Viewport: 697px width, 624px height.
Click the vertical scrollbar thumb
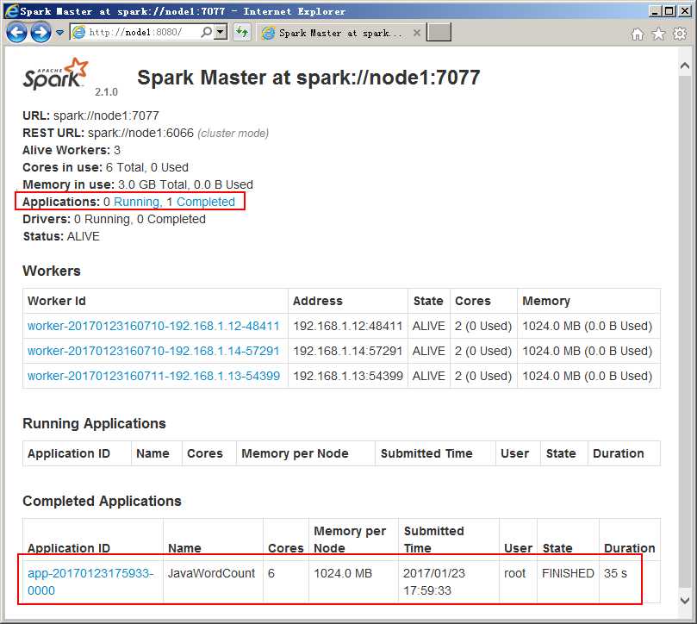coord(685,331)
